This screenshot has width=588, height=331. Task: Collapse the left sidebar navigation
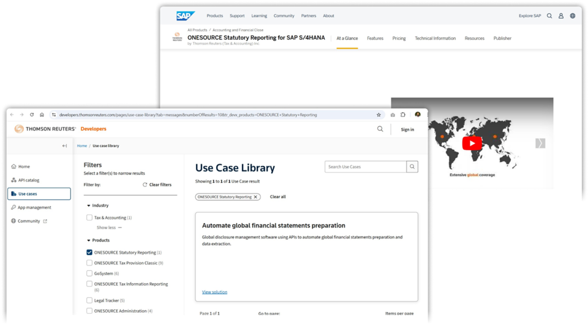(64, 146)
